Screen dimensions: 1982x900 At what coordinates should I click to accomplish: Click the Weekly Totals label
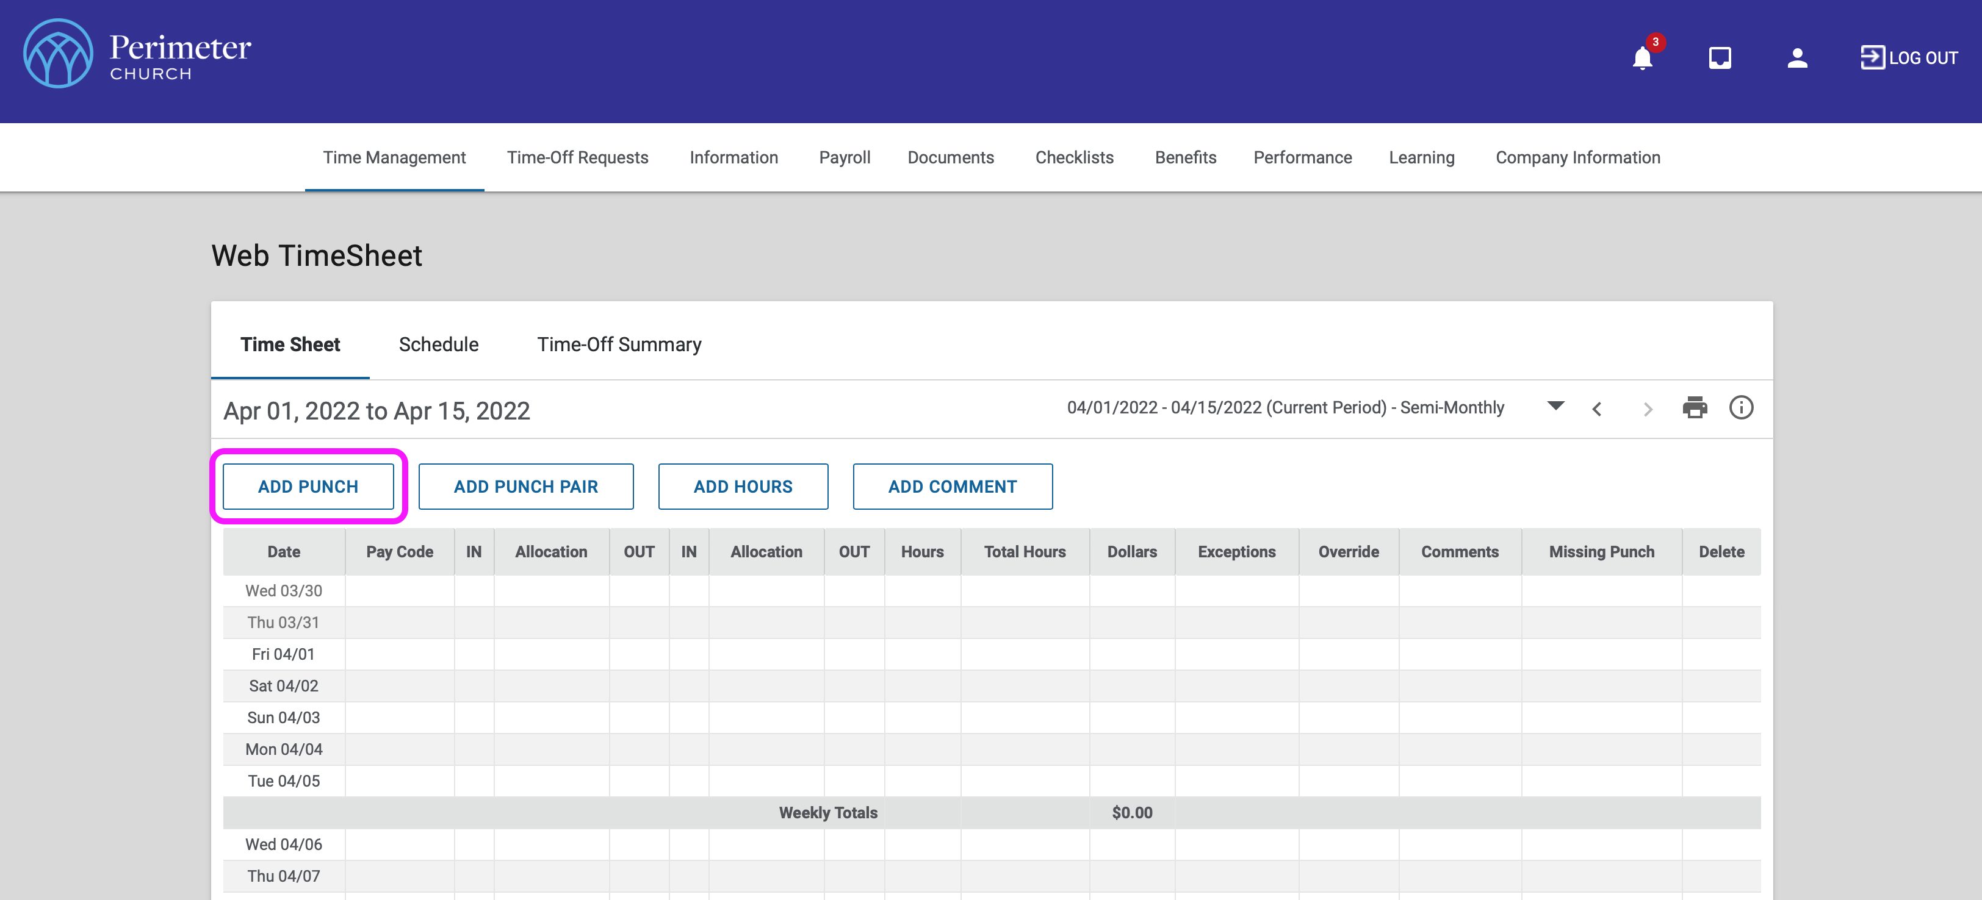(x=828, y=813)
